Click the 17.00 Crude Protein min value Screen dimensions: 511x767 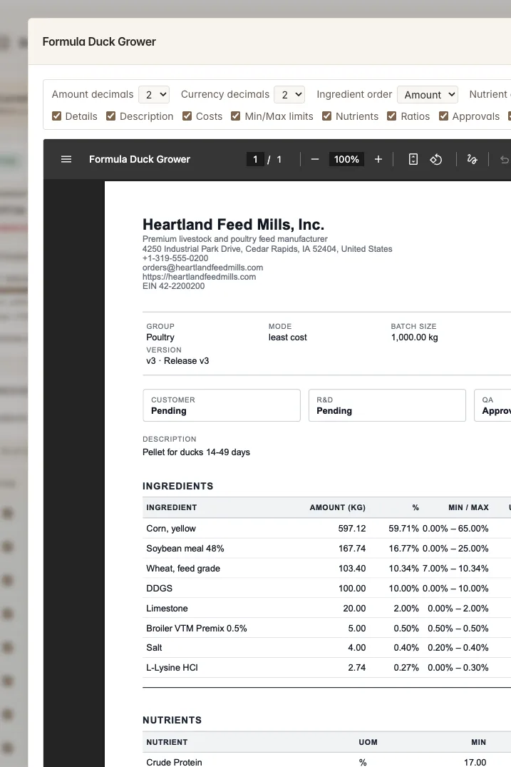tap(475, 762)
